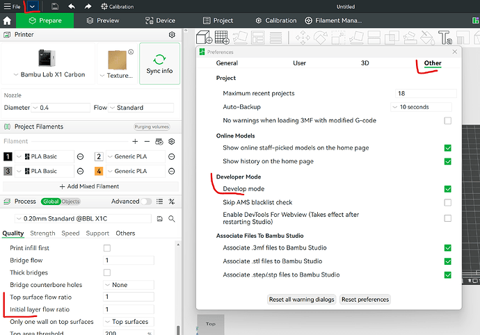Go to the Home screen icon

[x=7, y=21]
